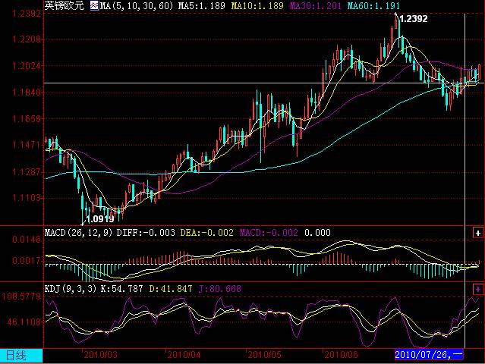Click the 1.1656 price axis label
Viewport: 485px width, 364px height.
(x=27, y=118)
